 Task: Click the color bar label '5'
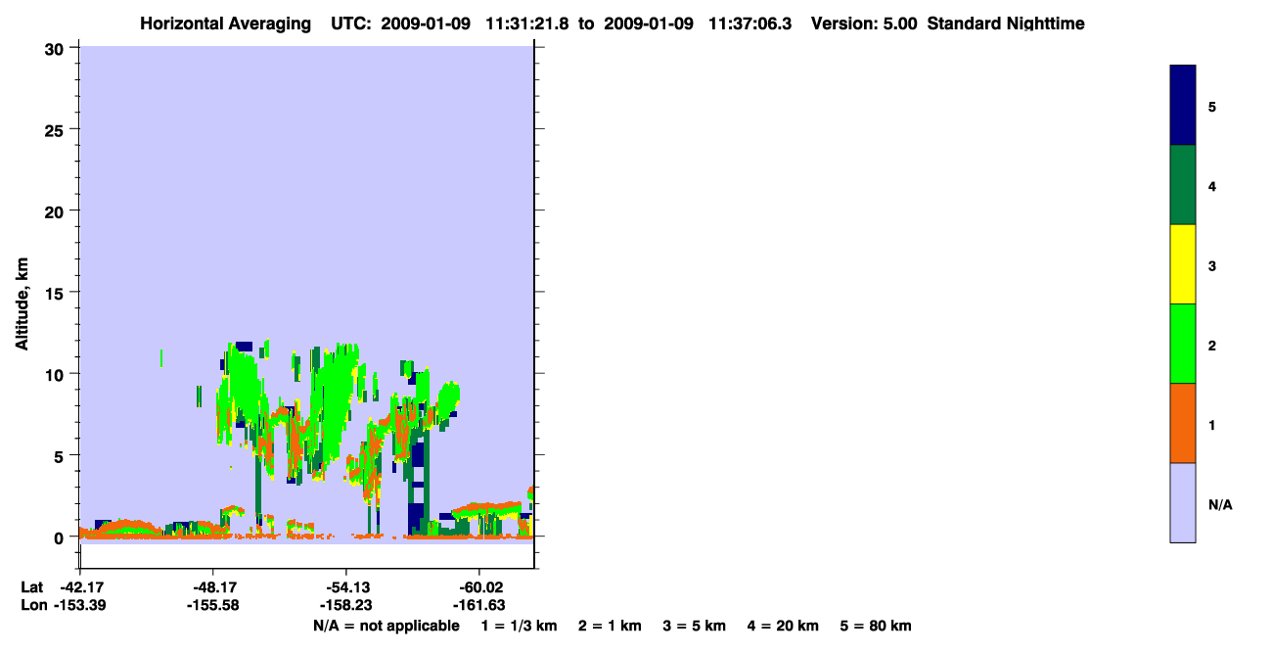[x=1212, y=107]
